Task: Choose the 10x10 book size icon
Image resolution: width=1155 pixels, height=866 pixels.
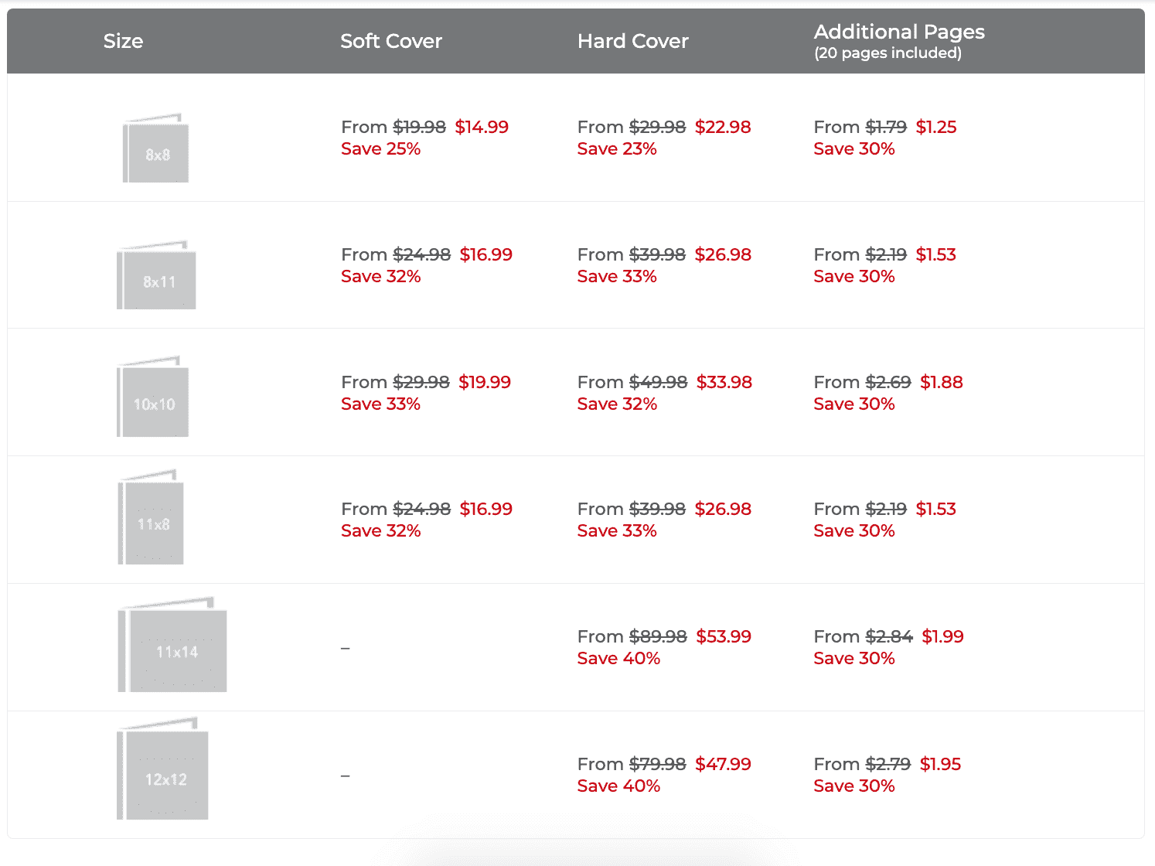Action: pos(153,397)
